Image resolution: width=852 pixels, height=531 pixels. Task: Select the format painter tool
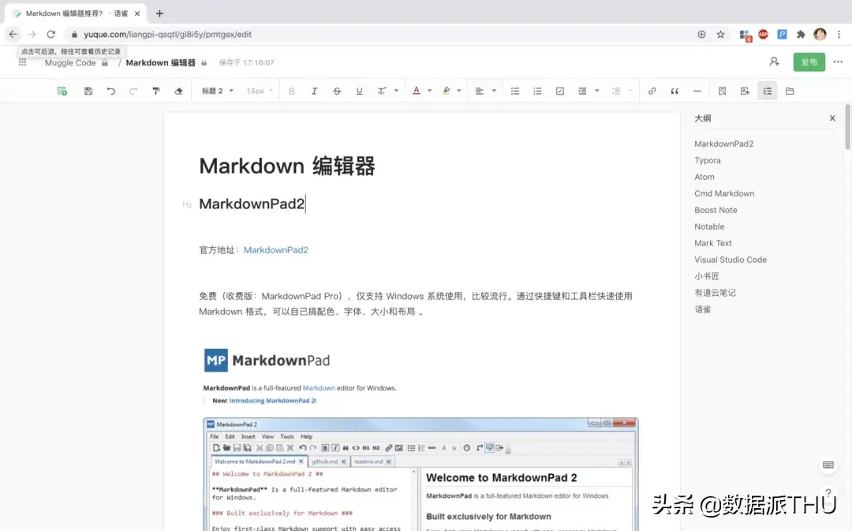coord(156,91)
